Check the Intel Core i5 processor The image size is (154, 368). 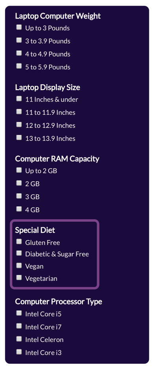[19, 313]
